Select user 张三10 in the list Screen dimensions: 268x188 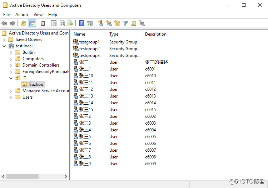point(86,76)
